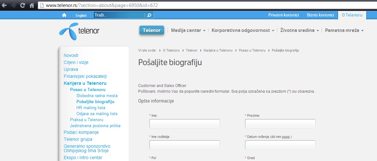
Task: Click the white home icon in the blue bar
Action: (x=64, y=15)
